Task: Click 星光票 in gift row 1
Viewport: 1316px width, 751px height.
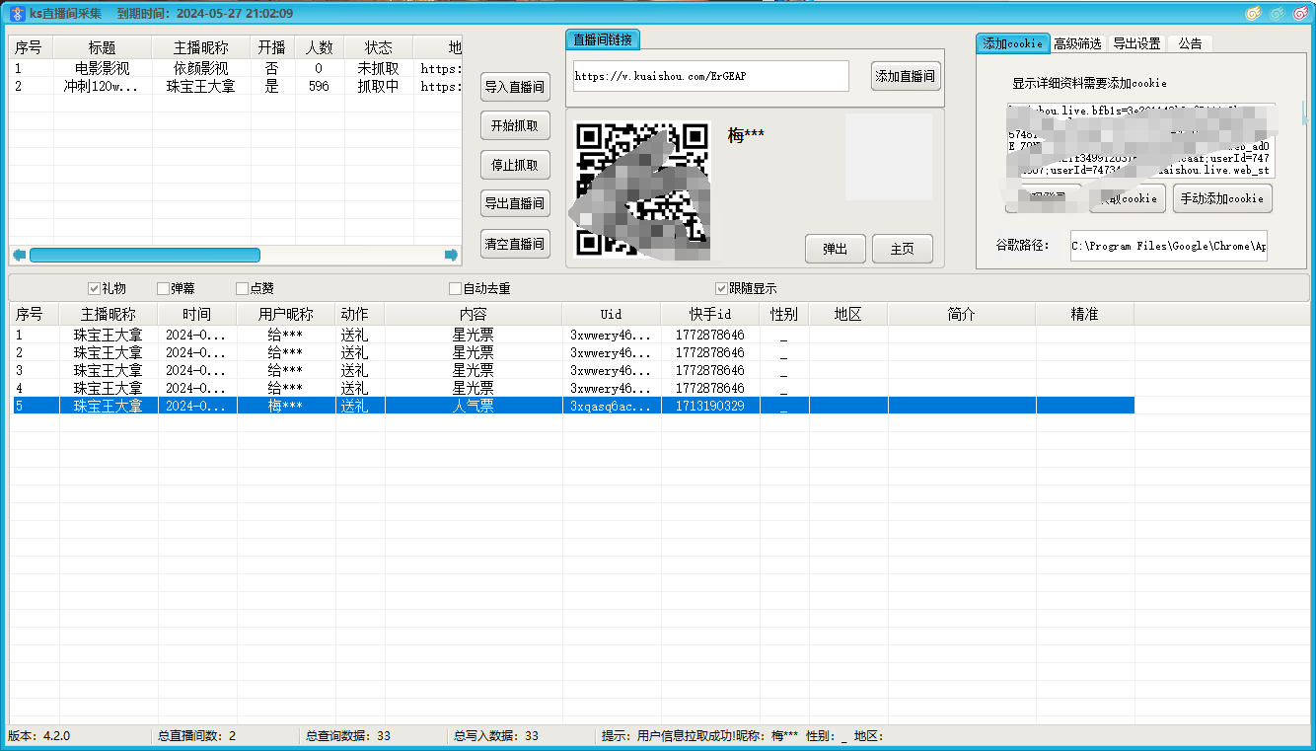Action: click(x=474, y=335)
